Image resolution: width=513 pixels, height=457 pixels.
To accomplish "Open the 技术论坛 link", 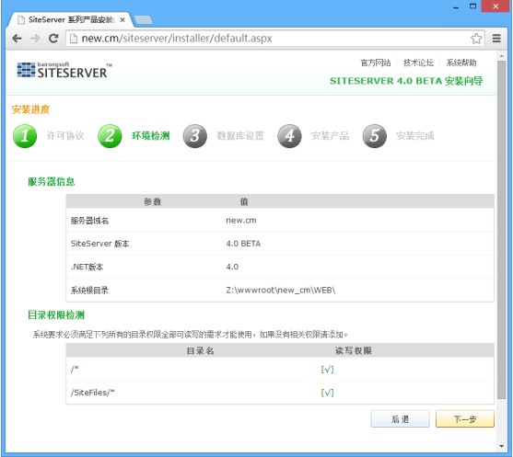I will 418,63.
